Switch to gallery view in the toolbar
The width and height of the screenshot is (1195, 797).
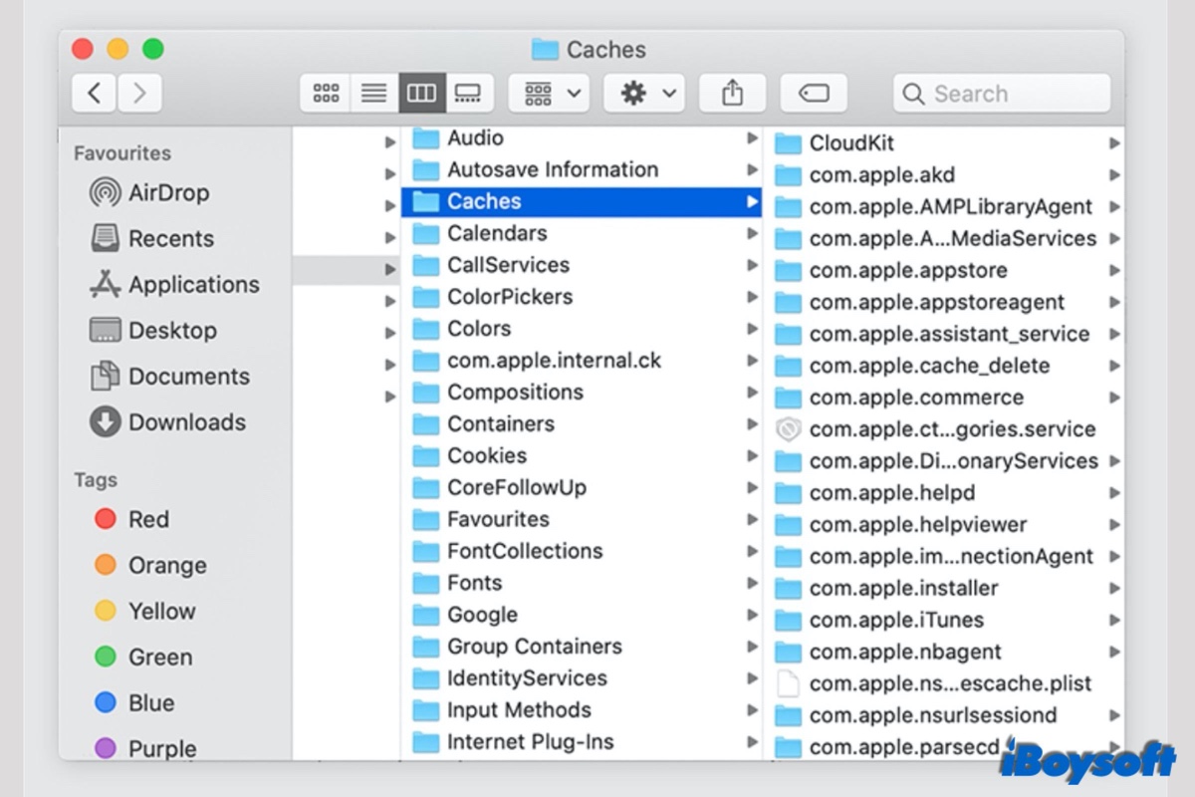tap(469, 92)
